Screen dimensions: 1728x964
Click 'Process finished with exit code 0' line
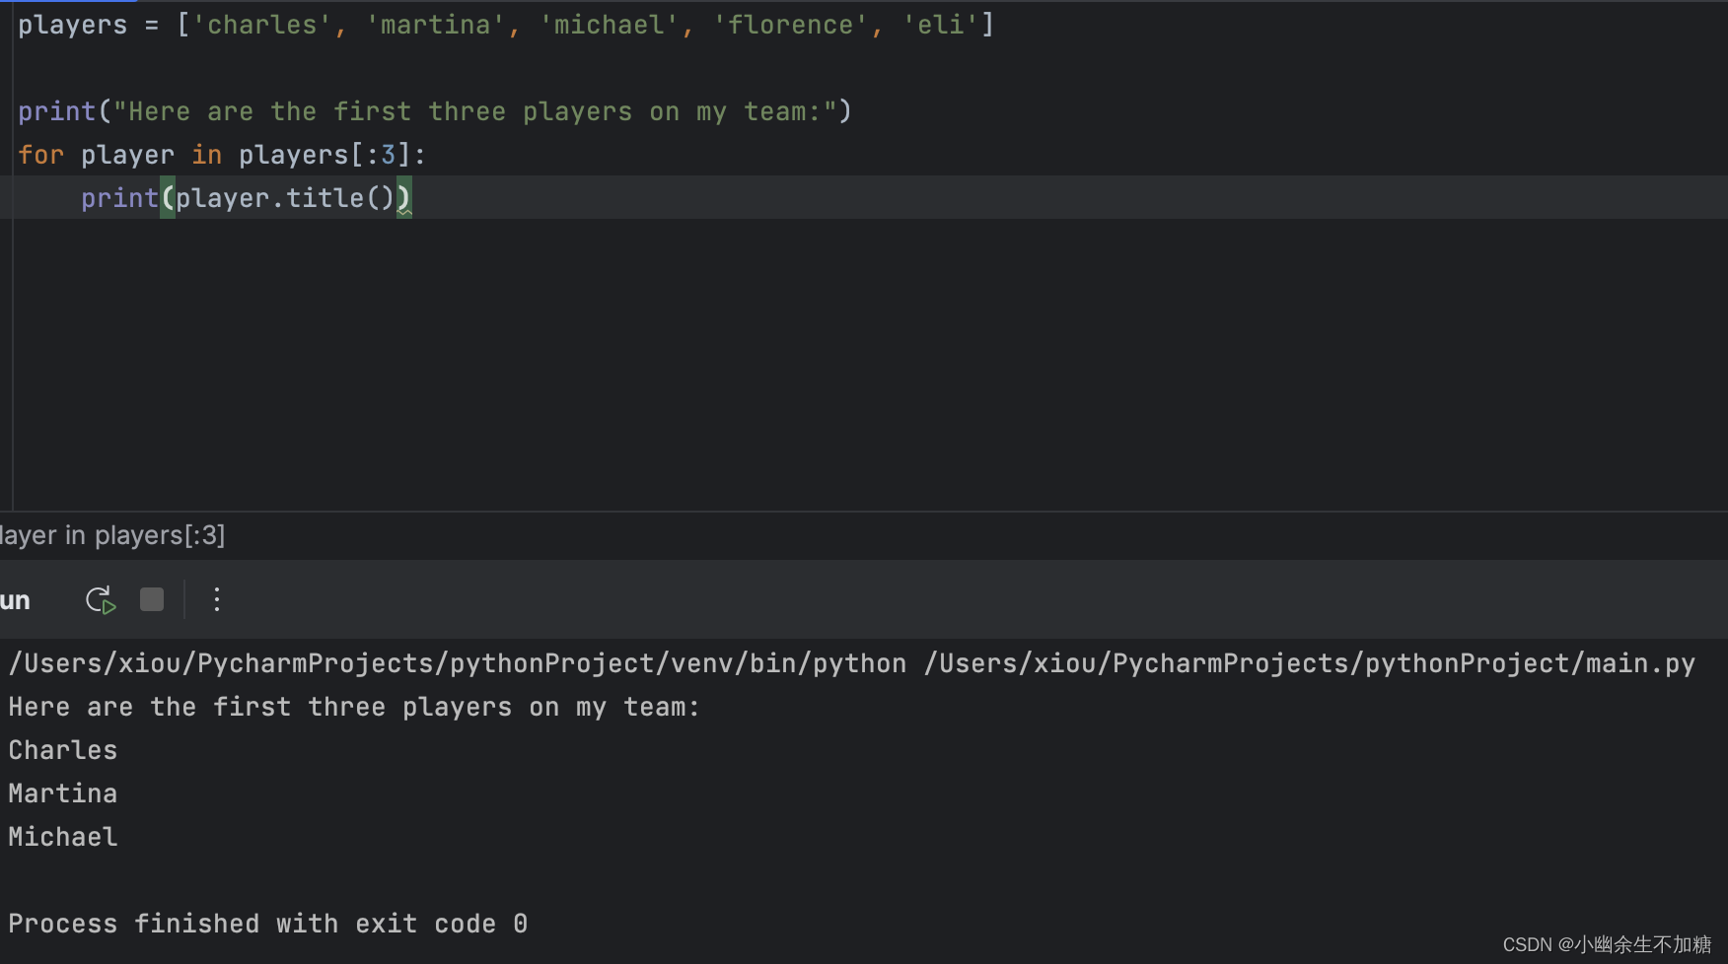[267, 924]
